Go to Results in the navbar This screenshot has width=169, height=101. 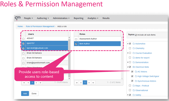(x=106, y=18)
